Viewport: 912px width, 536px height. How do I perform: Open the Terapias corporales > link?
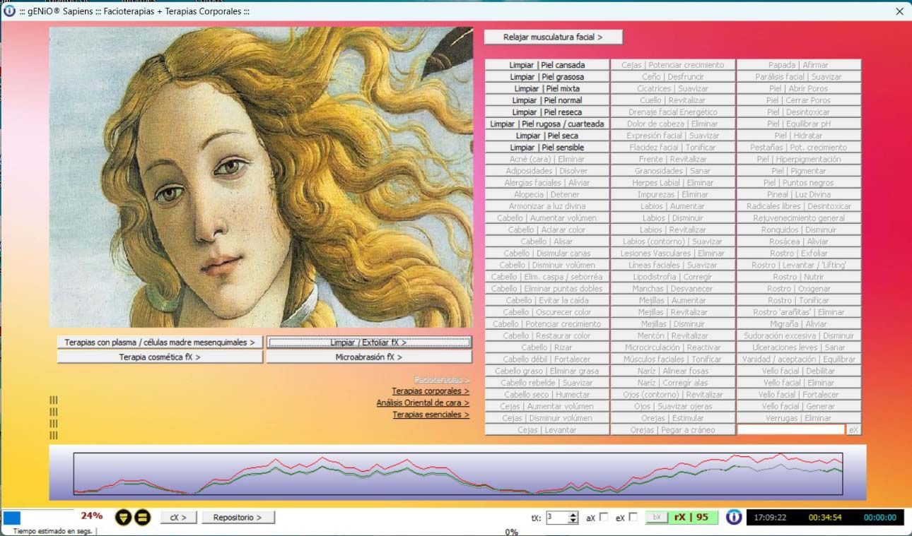431,391
